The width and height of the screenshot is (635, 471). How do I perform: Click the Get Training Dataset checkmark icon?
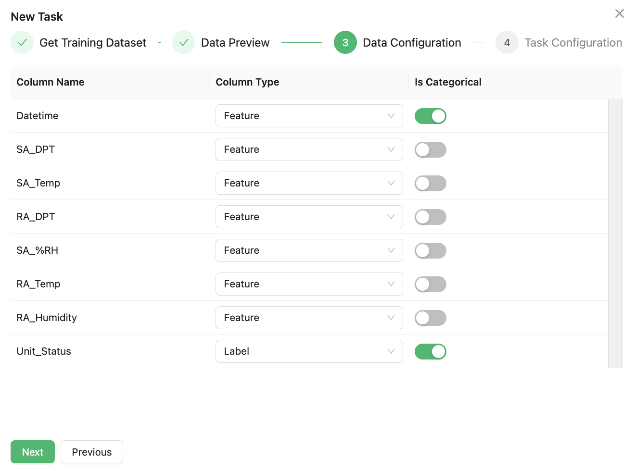point(22,43)
